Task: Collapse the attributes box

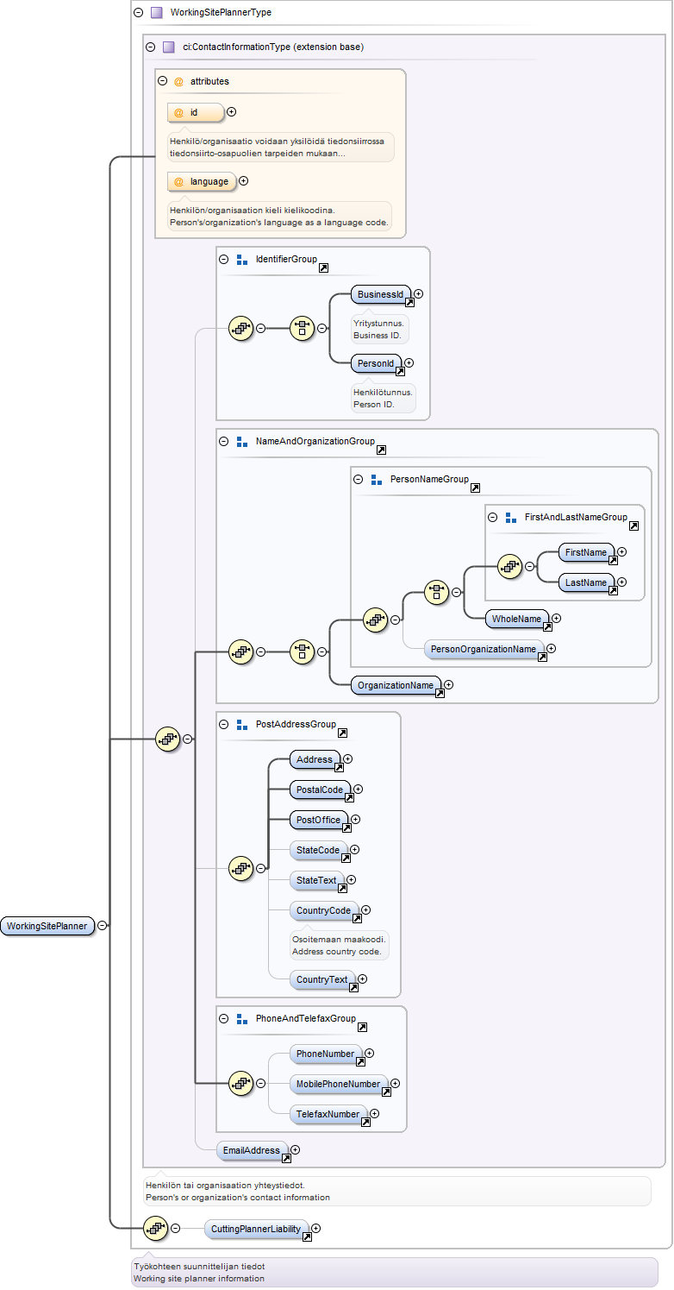Action: [162, 81]
